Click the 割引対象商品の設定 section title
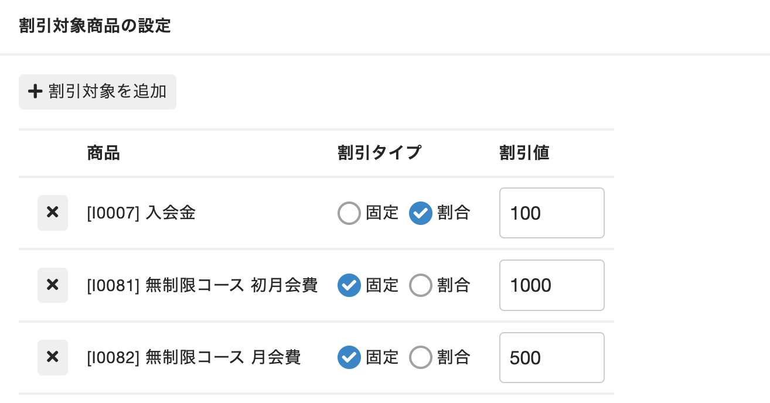770x403 pixels. point(95,26)
